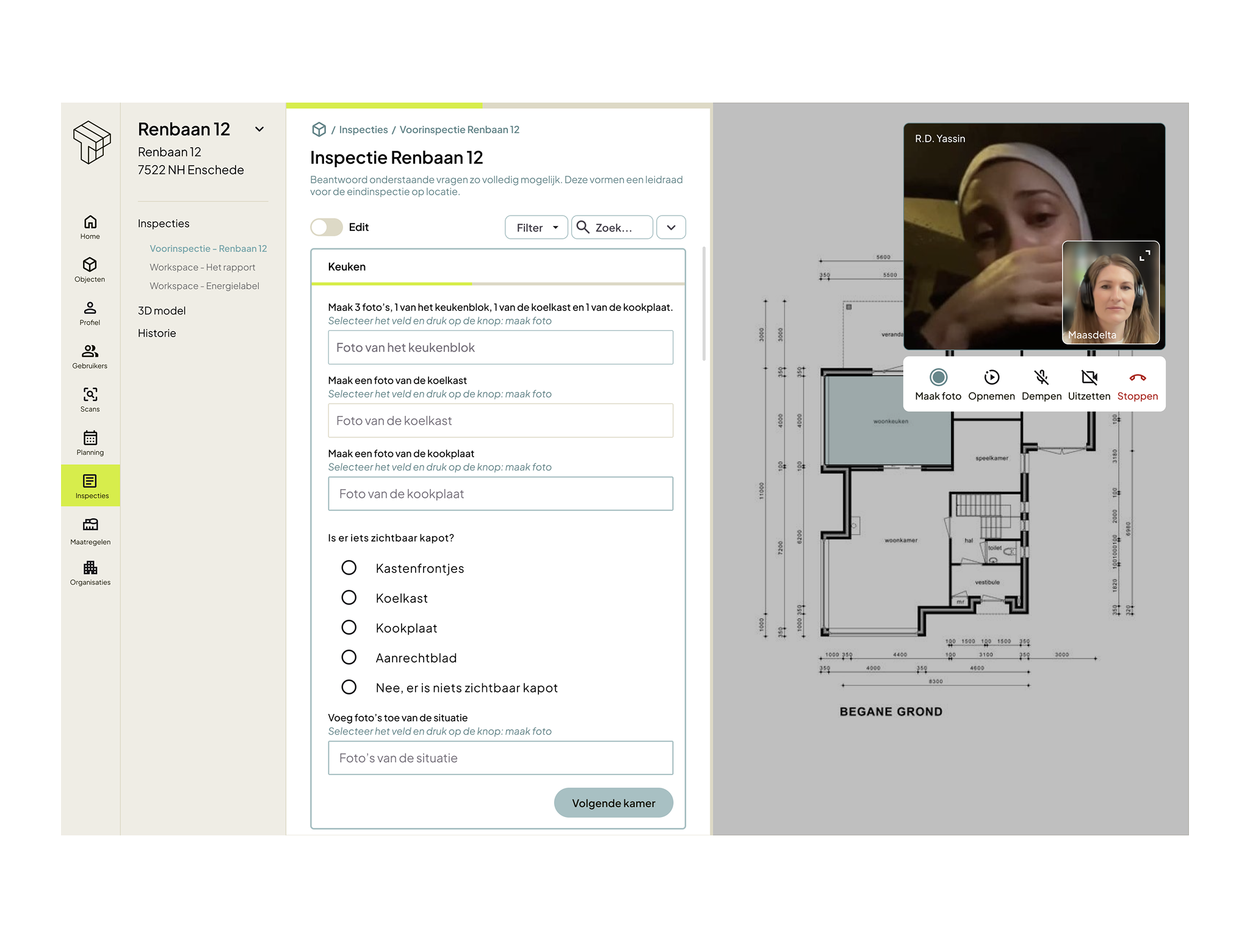Click the woonkamer room label on floor plan
Viewport: 1250px width, 938px height.
click(x=901, y=540)
